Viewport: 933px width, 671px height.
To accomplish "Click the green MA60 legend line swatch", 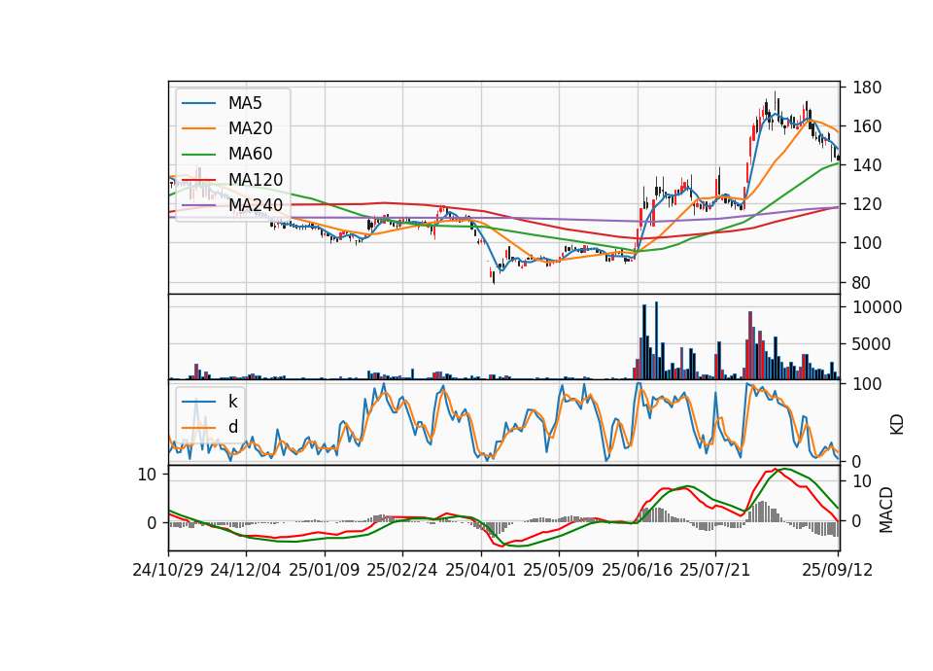I will coord(198,154).
